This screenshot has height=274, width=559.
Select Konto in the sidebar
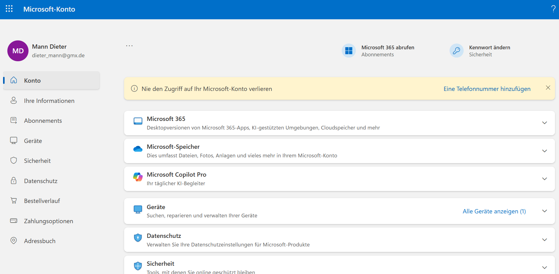click(x=51, y=81)
